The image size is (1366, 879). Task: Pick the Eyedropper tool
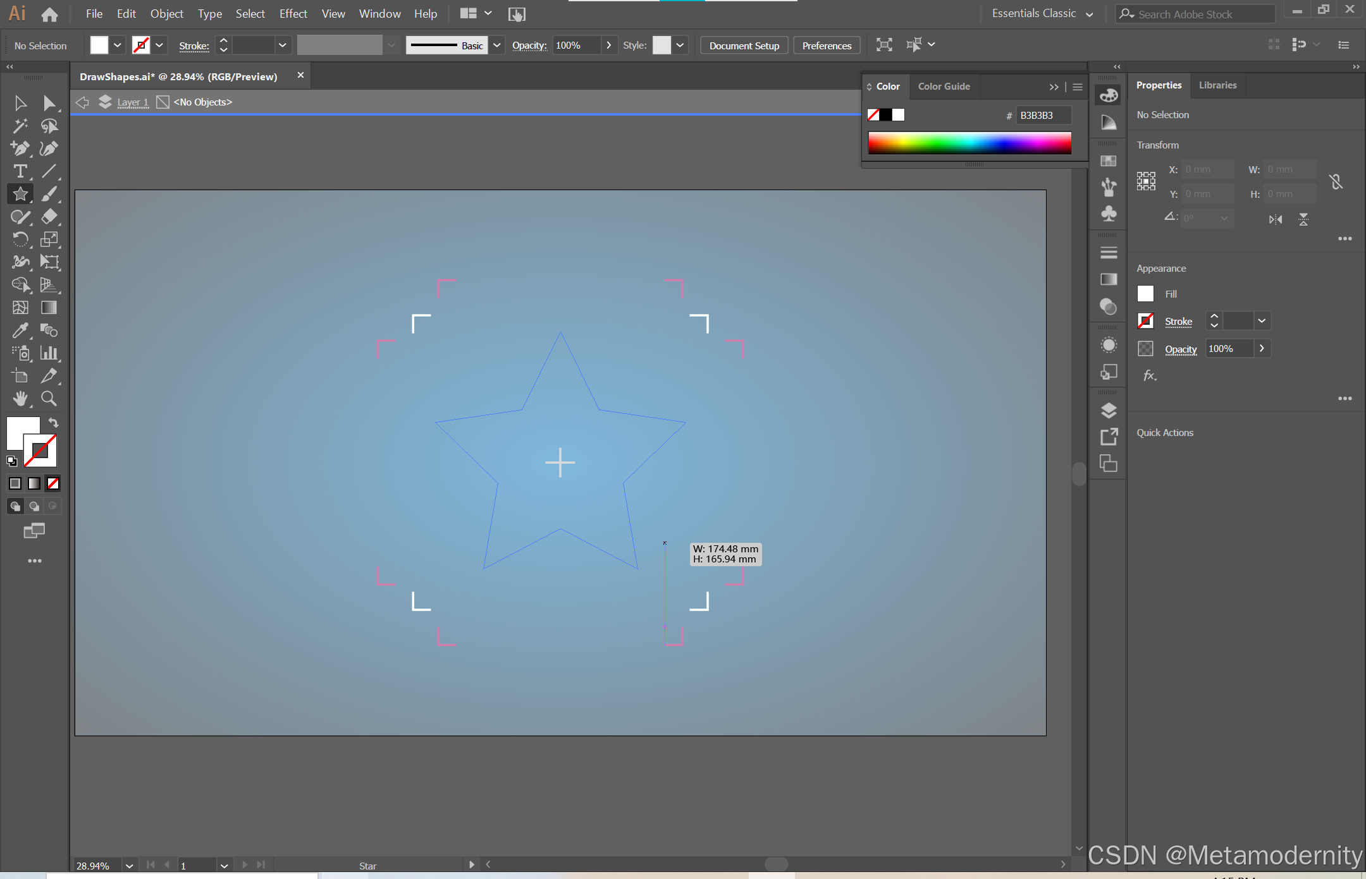click(20, 330)
